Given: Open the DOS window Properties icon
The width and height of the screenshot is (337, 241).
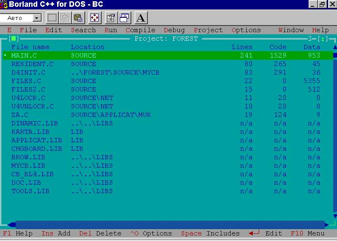Looking at the screenshot, I should pos(110,18).
